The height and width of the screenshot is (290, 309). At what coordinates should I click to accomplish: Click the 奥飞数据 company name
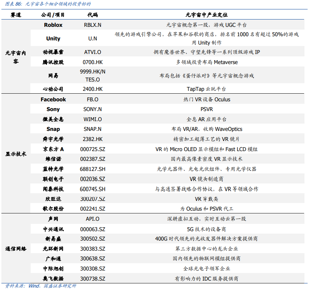click(53, 279)
